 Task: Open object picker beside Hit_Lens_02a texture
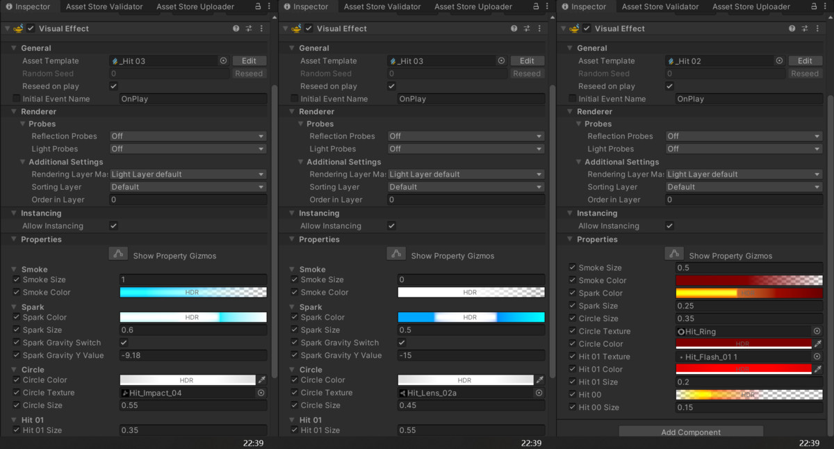pyautogui.click(x=539, y=393)
